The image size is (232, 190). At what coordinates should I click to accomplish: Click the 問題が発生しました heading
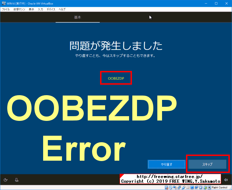point(116,46)
